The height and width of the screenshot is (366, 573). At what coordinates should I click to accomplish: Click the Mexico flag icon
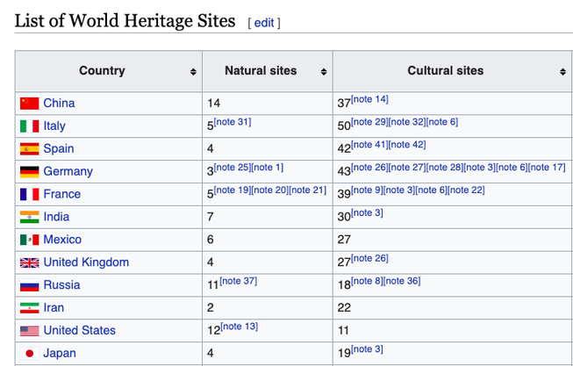[x=30, y=240]
